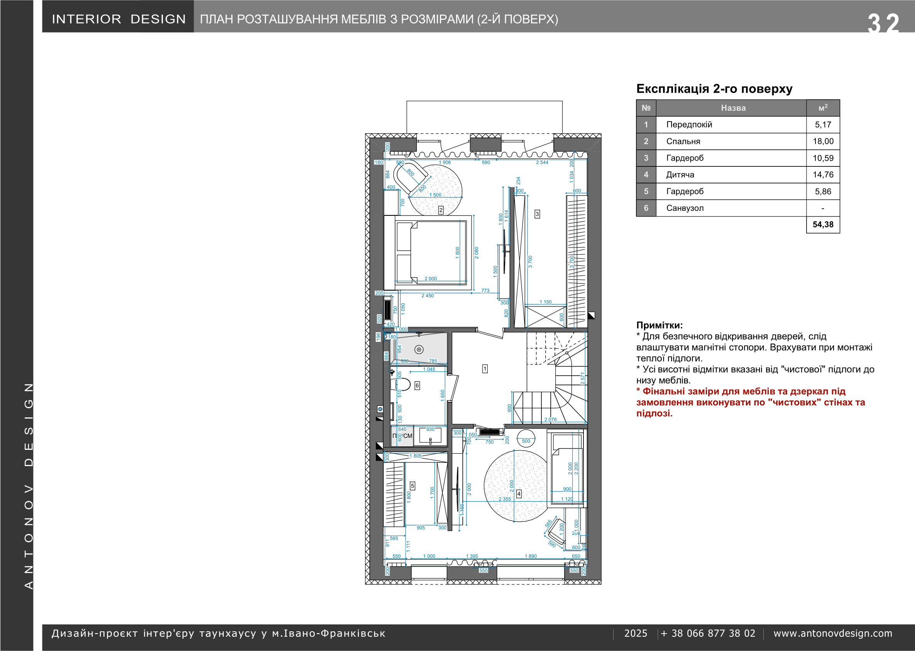The image size is (915, 651).
Task: Click the "м²" table column header
Action: point(823,108)
